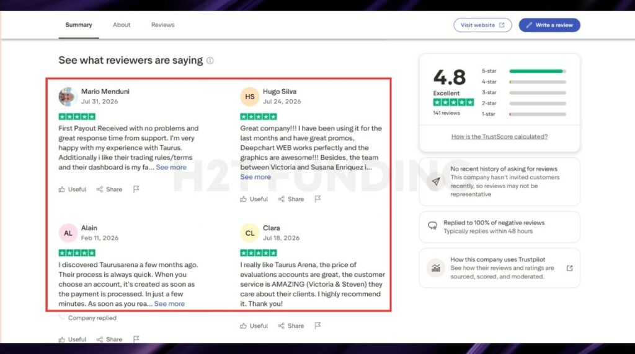Image resolution: width=635 pixels, height=354 pixels.
Task: Click Mario Menduni's five-star rating
Action: (x=77, y=117)
